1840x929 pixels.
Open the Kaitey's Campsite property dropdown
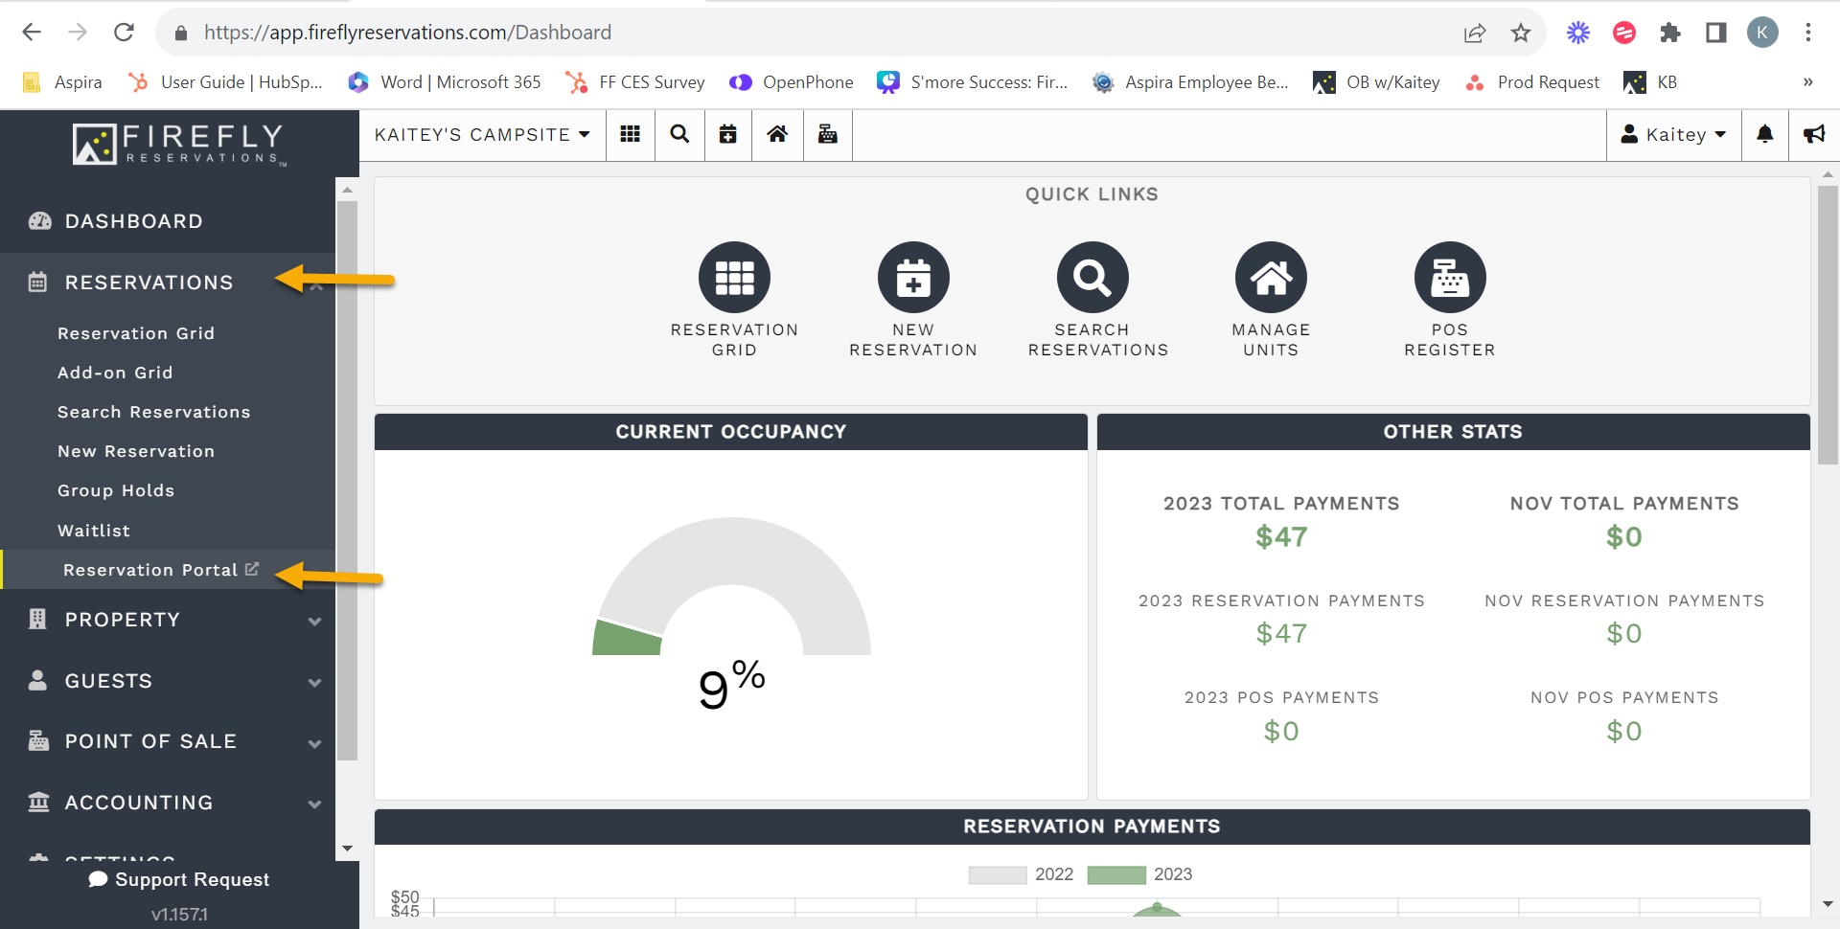(482, 134)
